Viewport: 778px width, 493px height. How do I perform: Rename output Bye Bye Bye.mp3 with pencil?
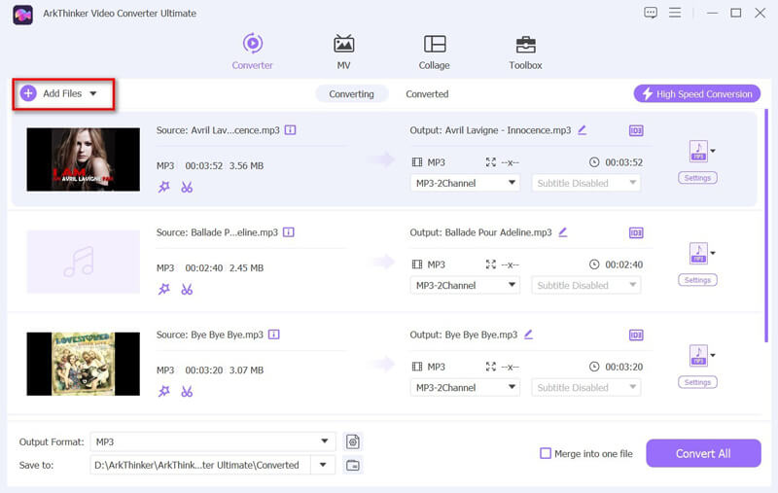[x=528, y=335]
